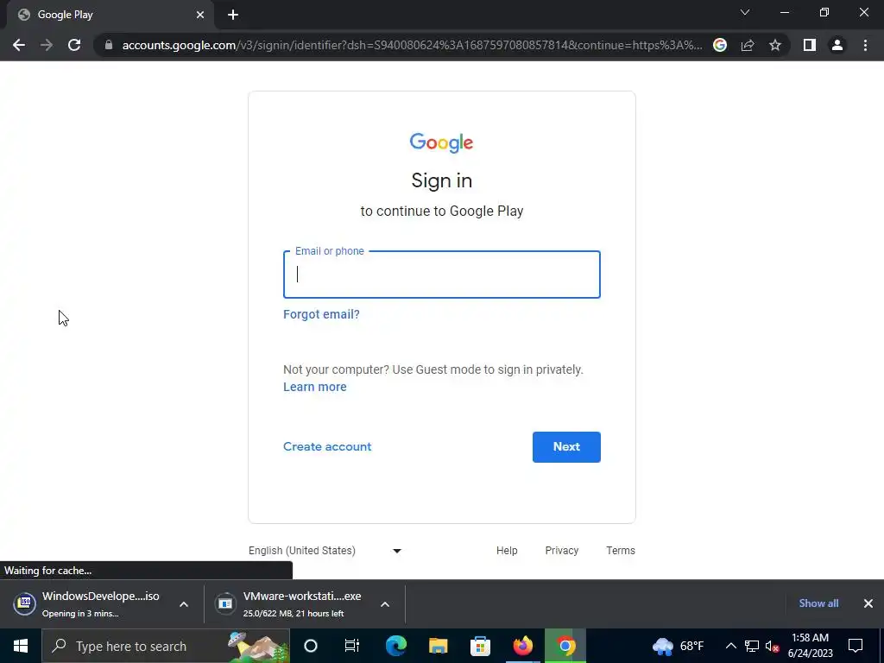
Task: Click the blue Next button
Action: pyautogui.click(x=566, y=446)
